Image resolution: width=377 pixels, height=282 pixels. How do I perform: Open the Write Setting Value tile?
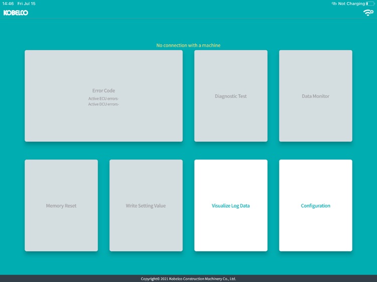[x=146, y=205]
